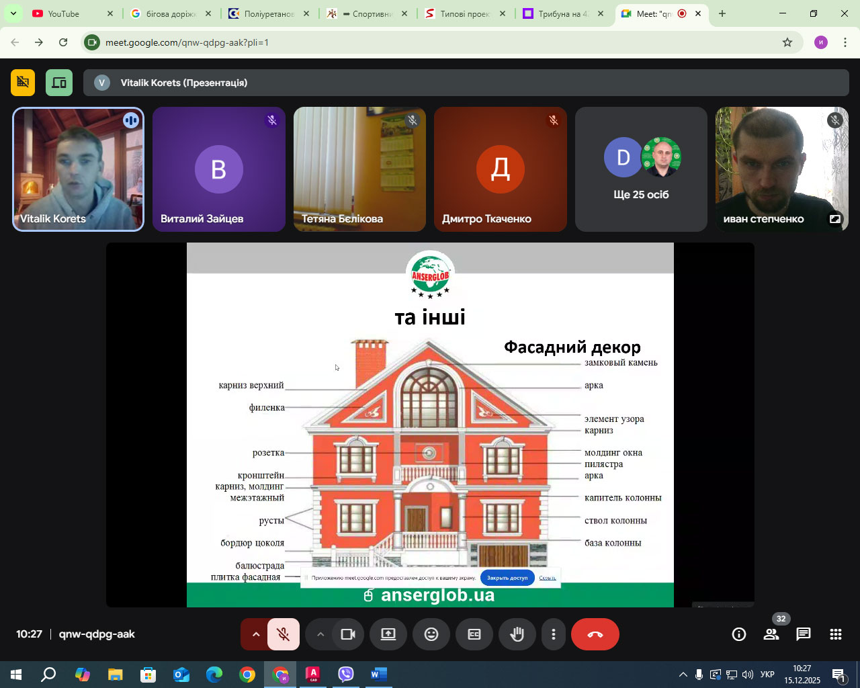
Task: Expand the audio settings chevron
Action: [256, 634]
